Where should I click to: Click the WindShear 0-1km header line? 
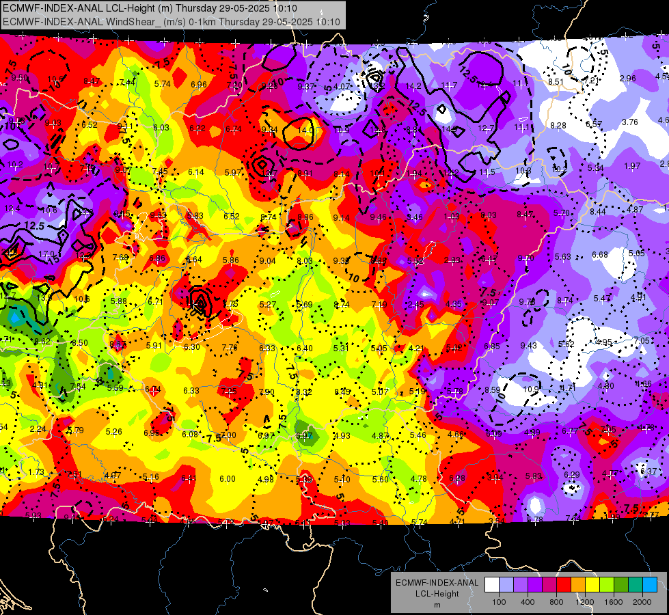(x=171, y=22)
